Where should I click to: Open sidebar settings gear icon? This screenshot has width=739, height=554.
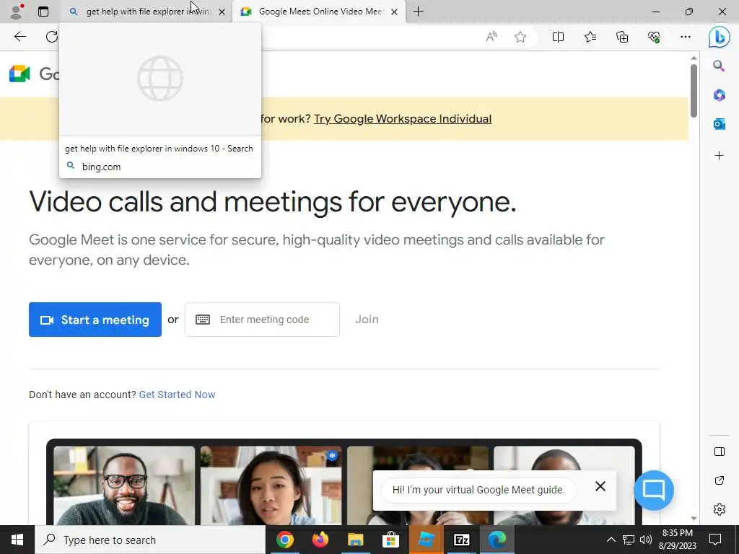[720, 509]
